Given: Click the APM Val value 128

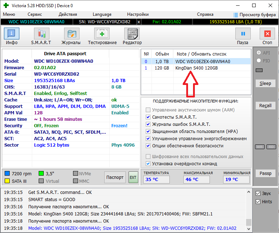Looking at the screenshot, I should tap(38, 113).
